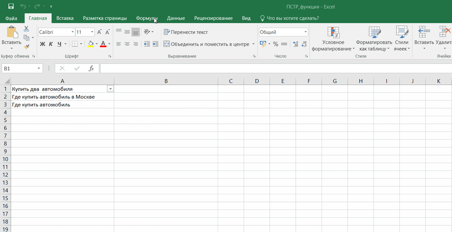Screen dimensions: 452x232
Task: Toggle bottom vertical alignment
Action: tap(135, 32)
